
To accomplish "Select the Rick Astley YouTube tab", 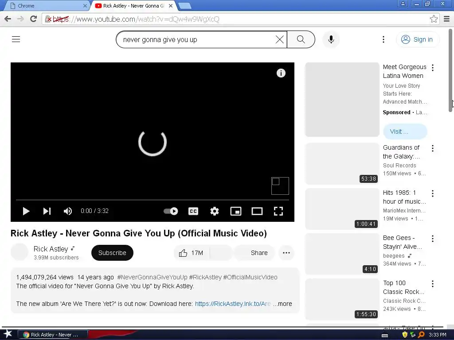I will pyautogui.click(x=133, y=6).
